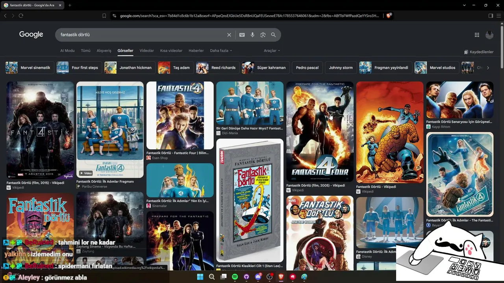Switch to the Haberler tab

click(196, 51)
